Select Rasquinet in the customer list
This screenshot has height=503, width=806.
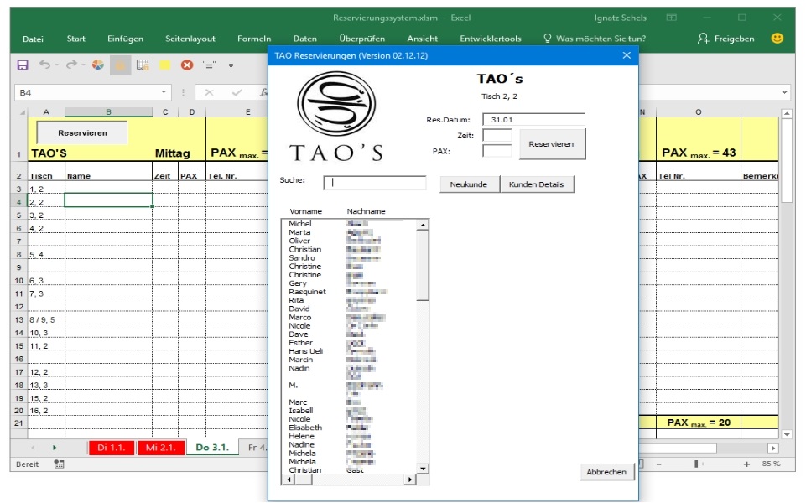(x=307, y=291)
